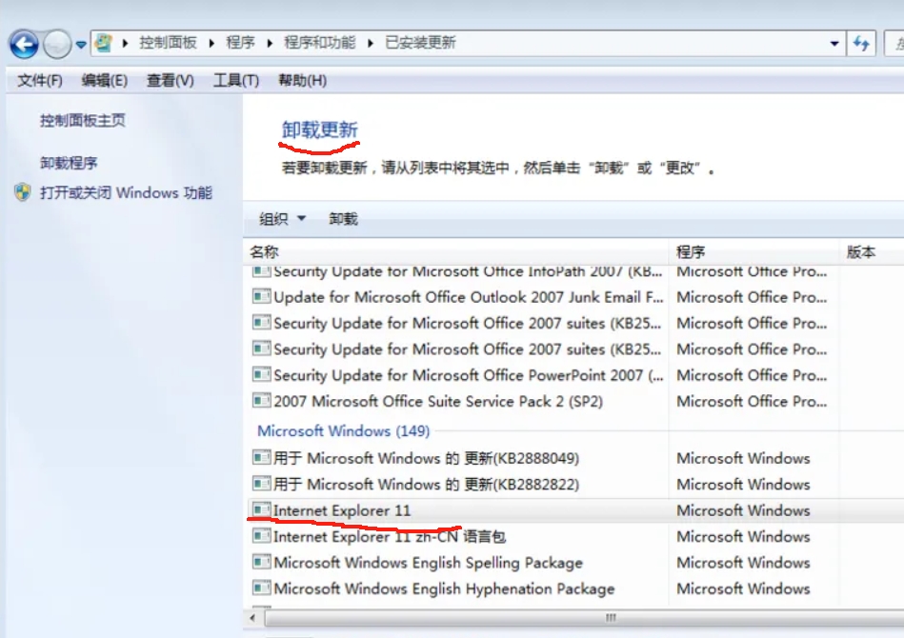Click the shield icon next to Windows 功能
904x638 pixels.
click(x=23, y=192)
